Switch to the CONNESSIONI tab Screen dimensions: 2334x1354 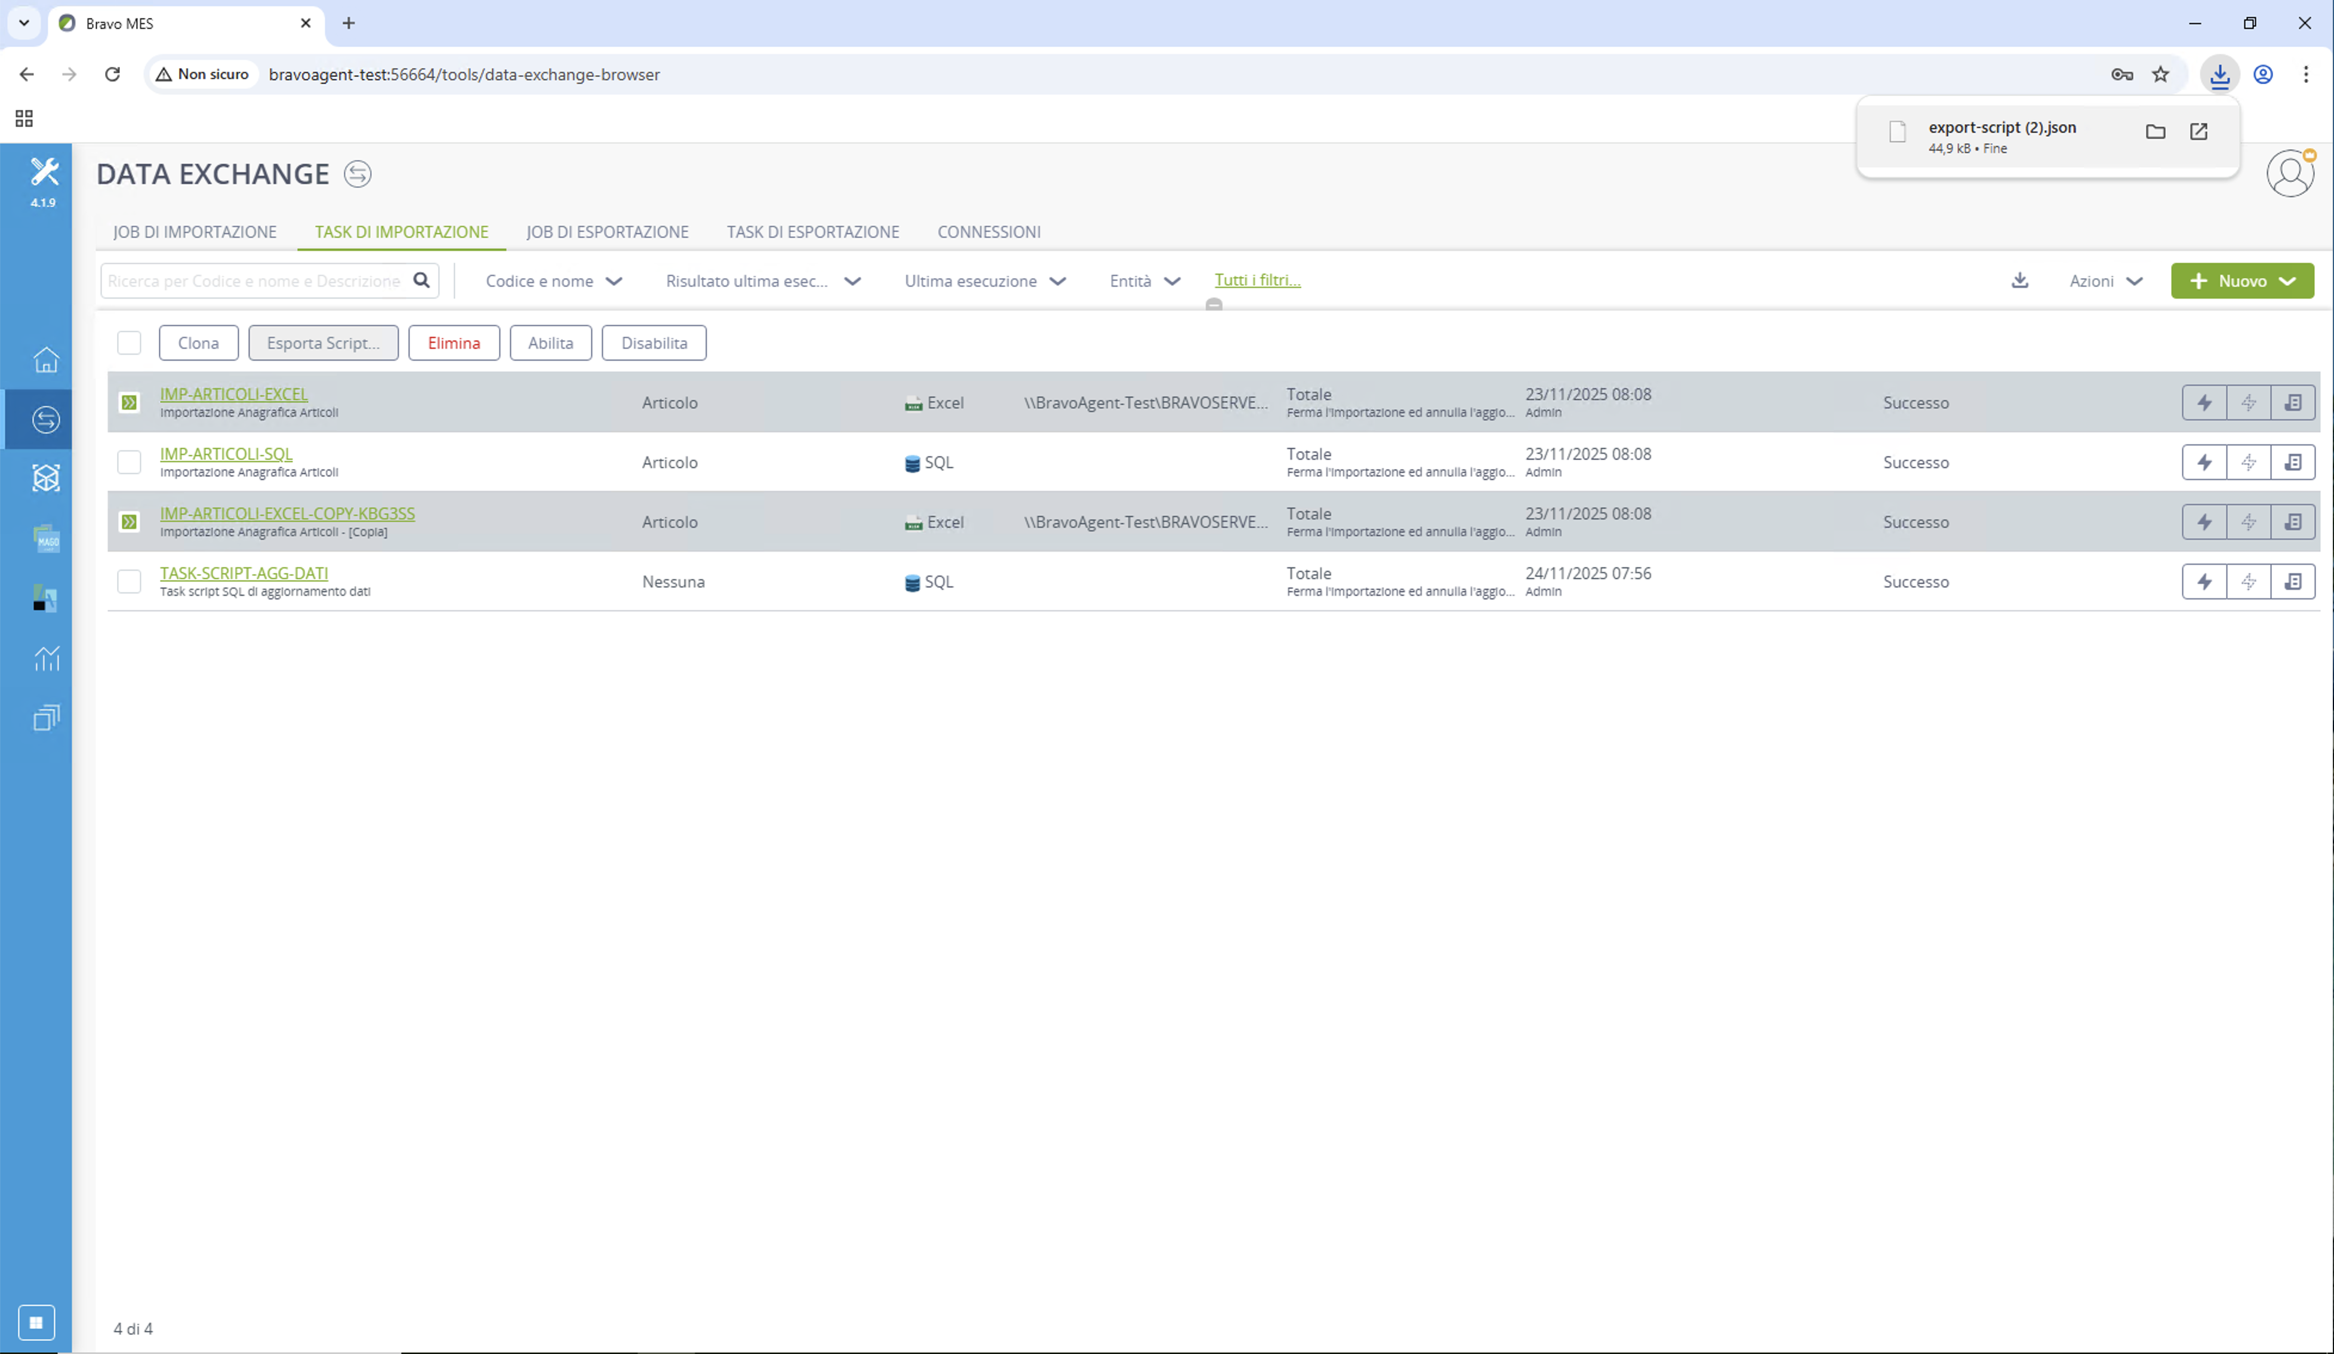[x=989, y=232]
